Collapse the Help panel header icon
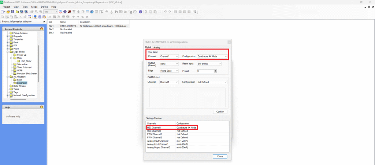The height and width of the screenshot is (165, 375). (42, 107)
